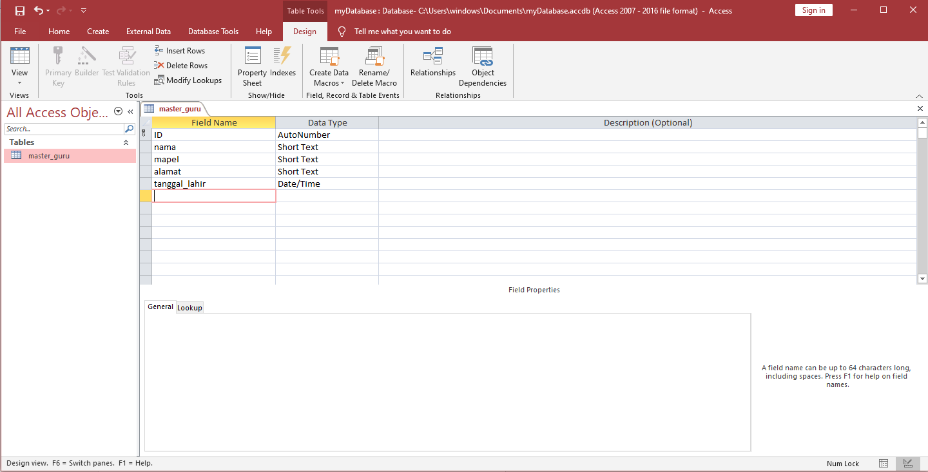Click the Sign in button
Image resolution: width=928 pixels, height=472 pixels.
click(x=813, y=10)
